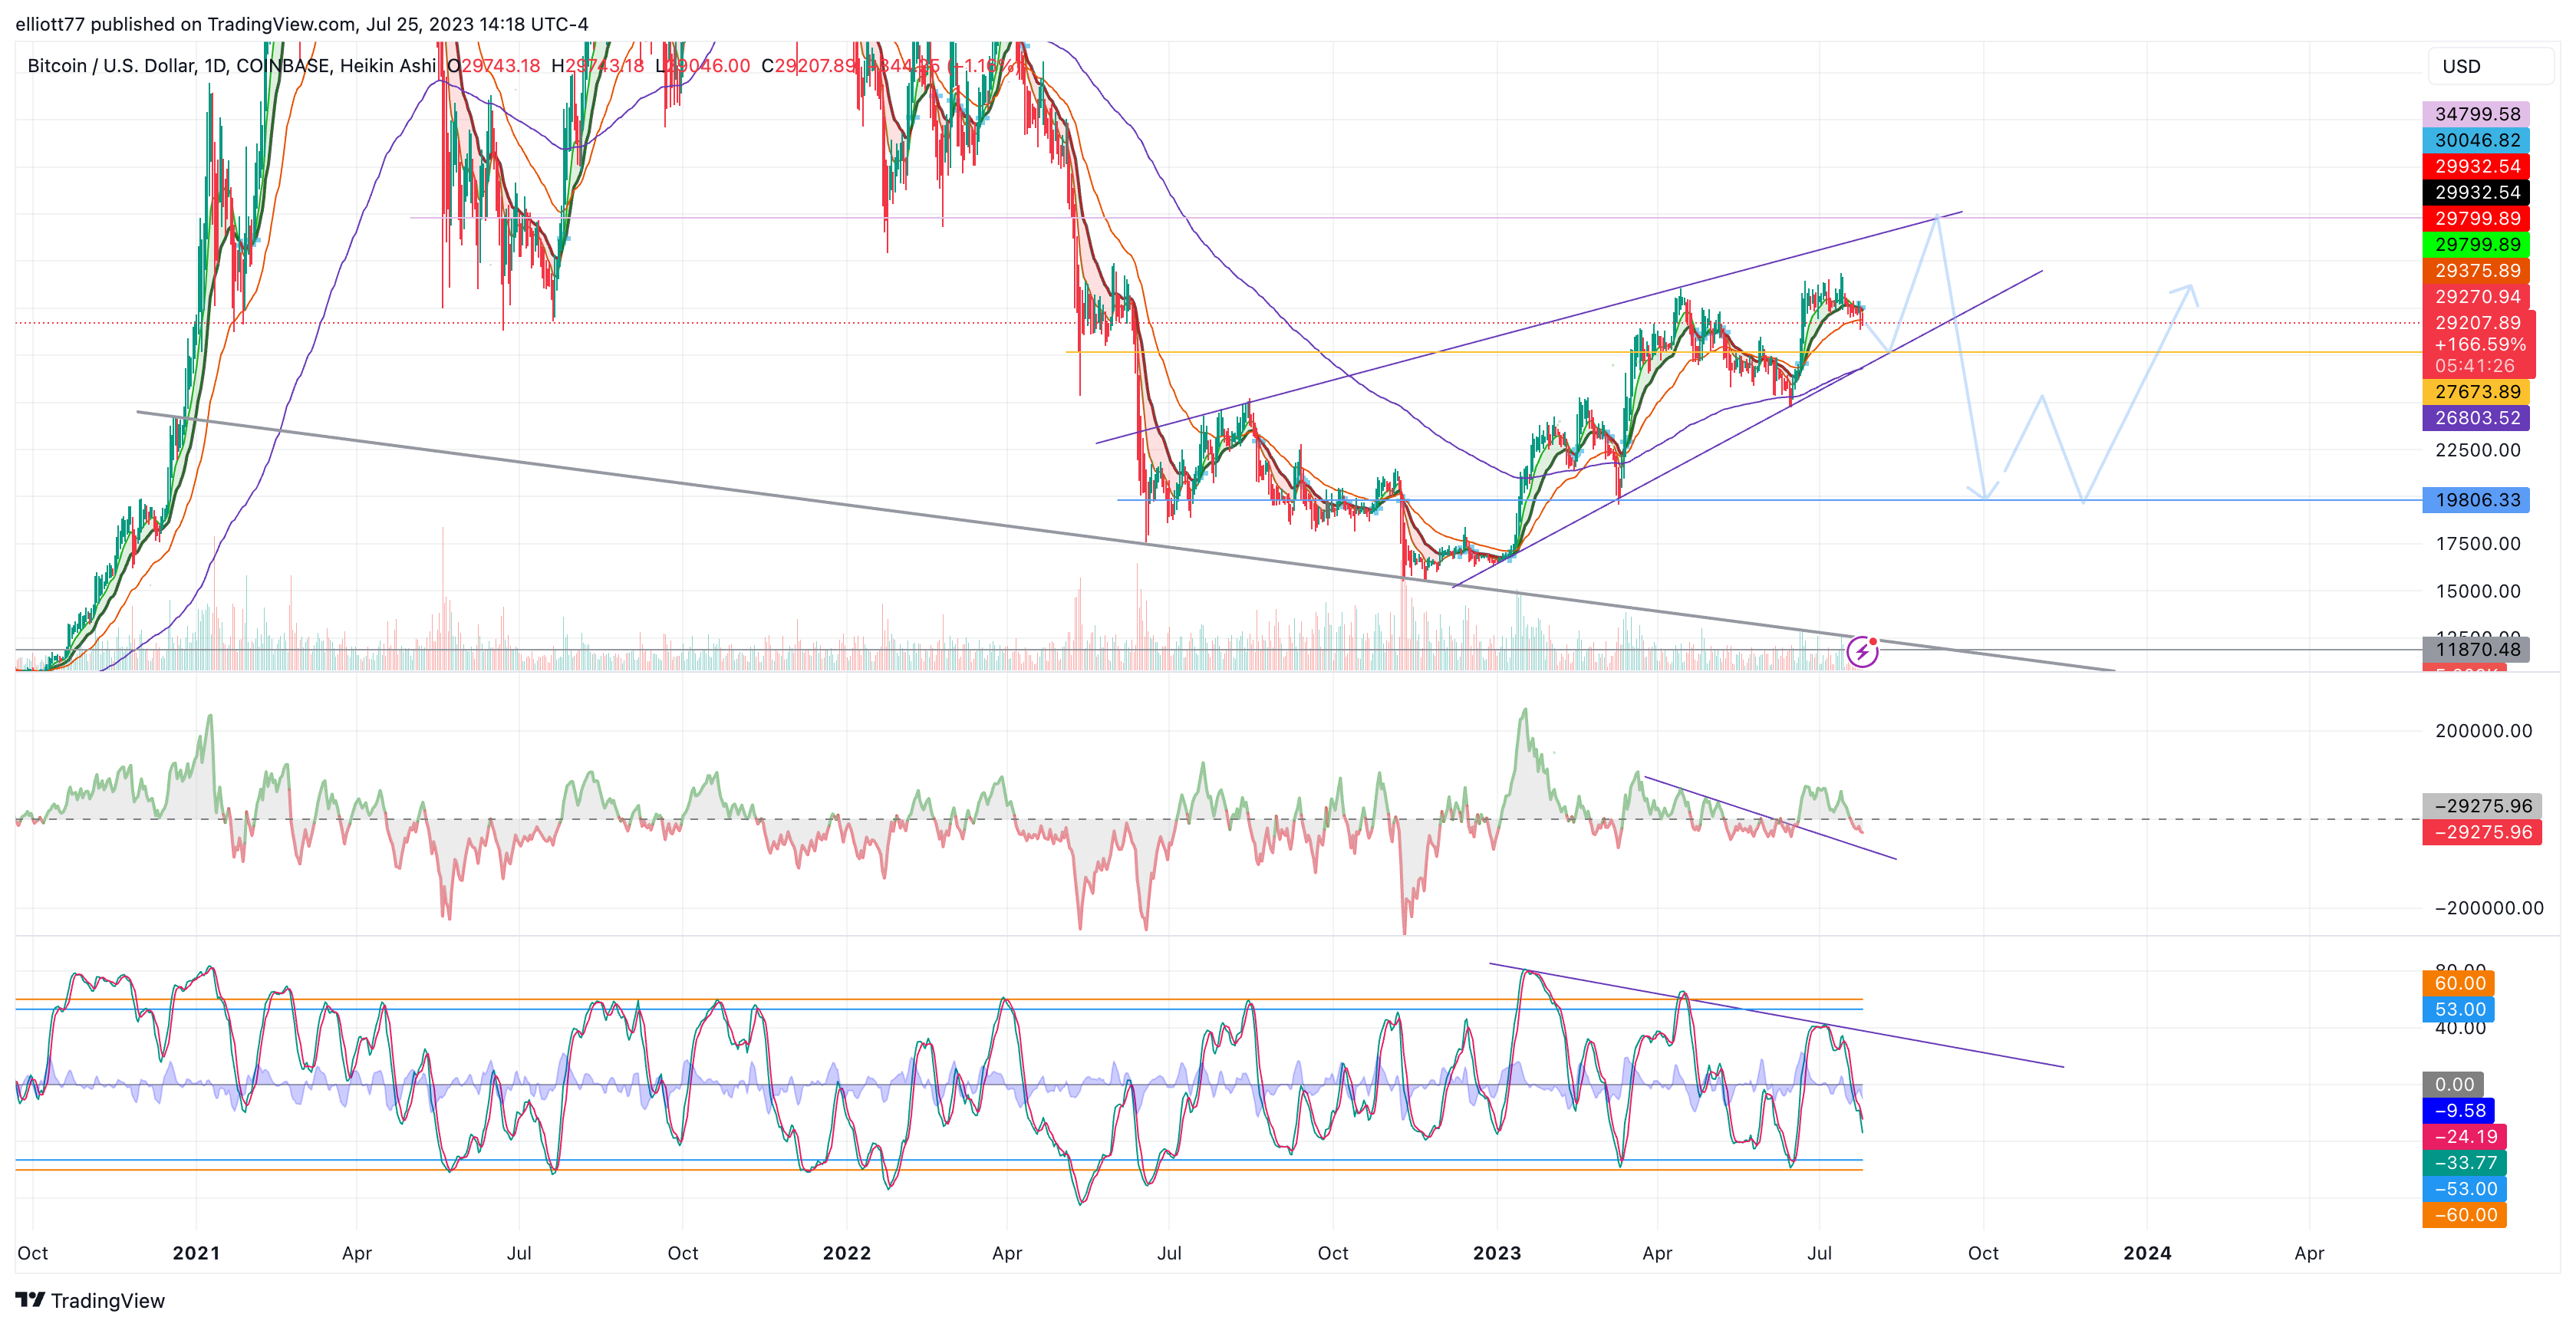This screenshot has height=1327, width=2576.
Task: Click the 0.00 gray oscillator zero label
Action: coord(2454,1085)
